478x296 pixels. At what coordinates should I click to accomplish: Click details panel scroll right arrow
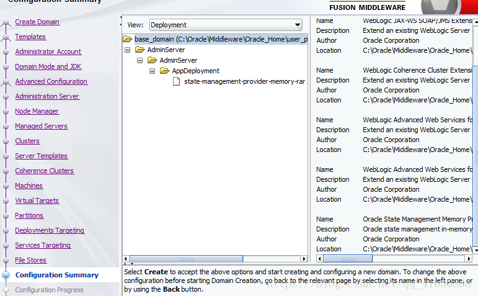coord(469,259)
